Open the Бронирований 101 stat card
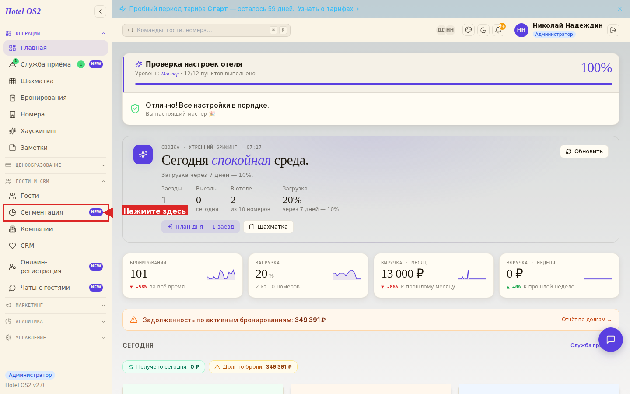 pos(182,276)
